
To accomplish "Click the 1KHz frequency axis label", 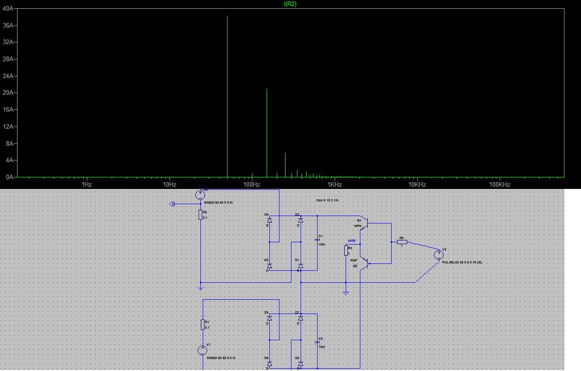I will tap(335, 184).
